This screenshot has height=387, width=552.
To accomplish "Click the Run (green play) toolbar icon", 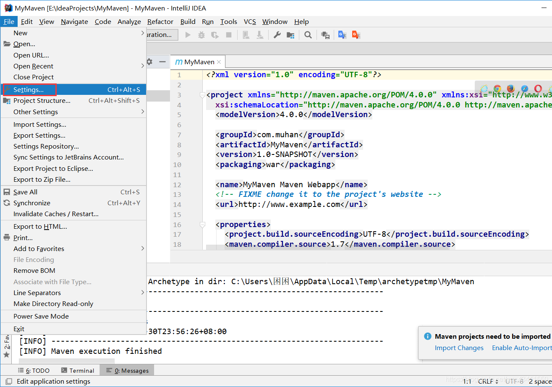I will (188, 35).
